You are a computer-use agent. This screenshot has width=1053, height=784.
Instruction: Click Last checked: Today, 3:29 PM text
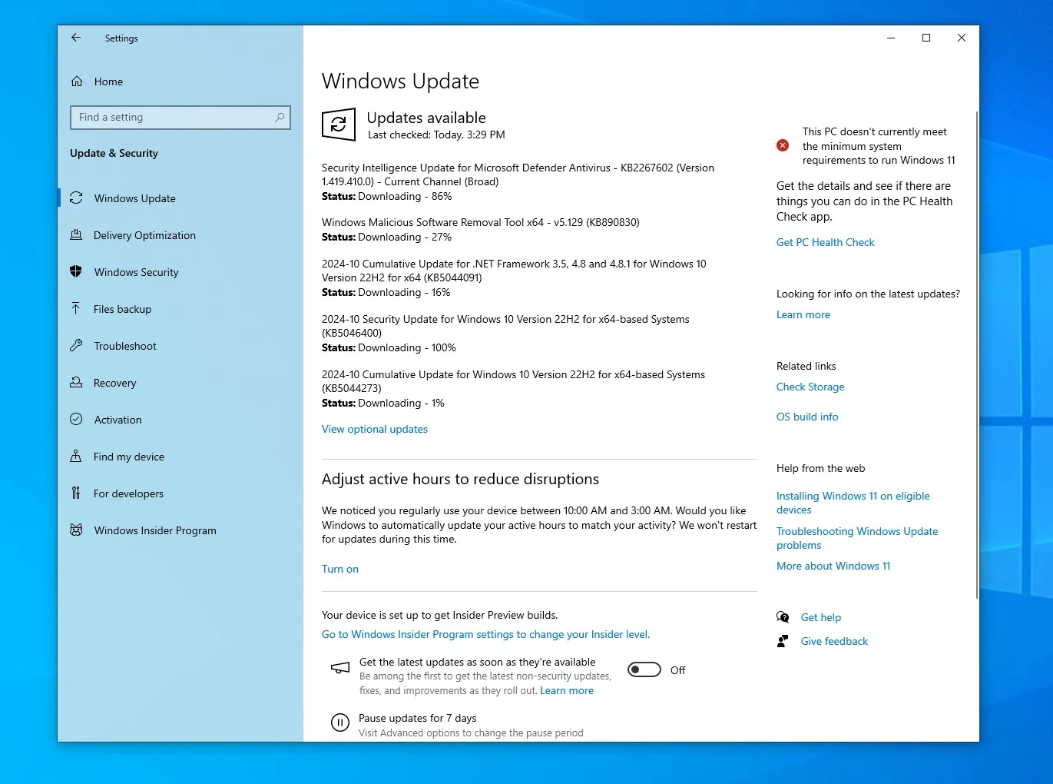(436, 135)
